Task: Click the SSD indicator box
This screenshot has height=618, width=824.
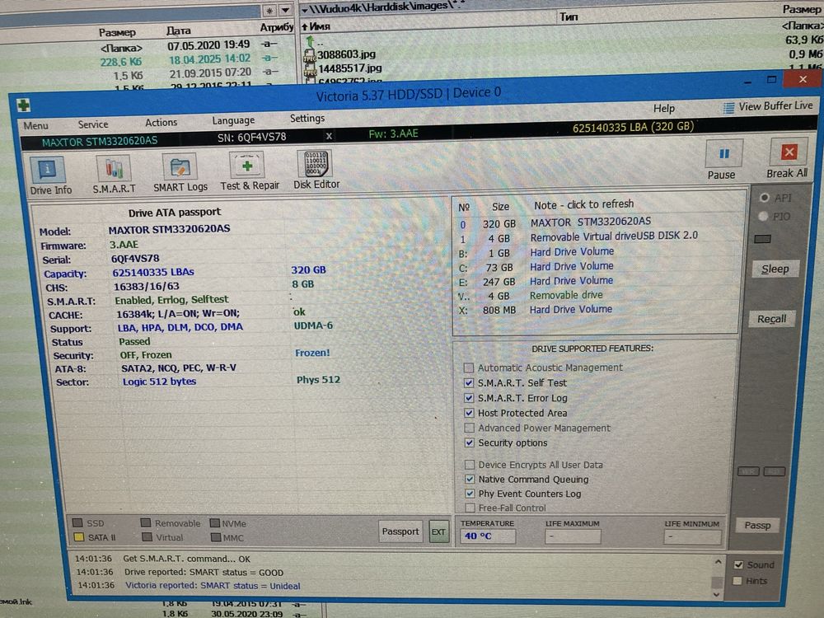Action: pos(77,523)
